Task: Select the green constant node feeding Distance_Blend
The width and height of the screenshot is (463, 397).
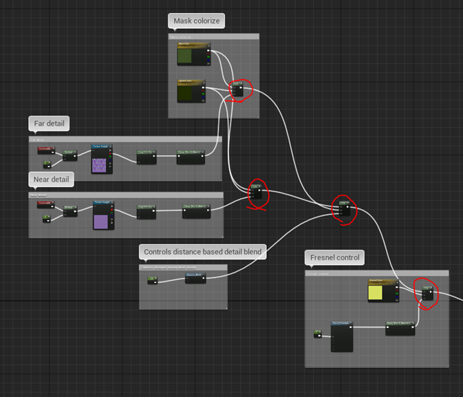Action: pyautogui.click(x=153, y=281)
